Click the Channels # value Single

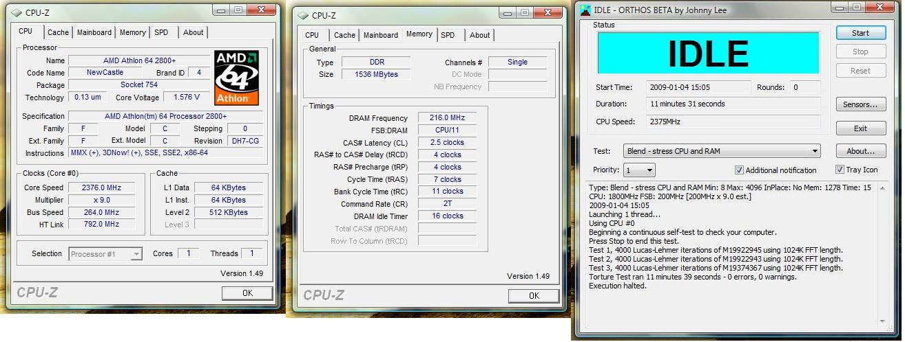(x=517, y=62)
